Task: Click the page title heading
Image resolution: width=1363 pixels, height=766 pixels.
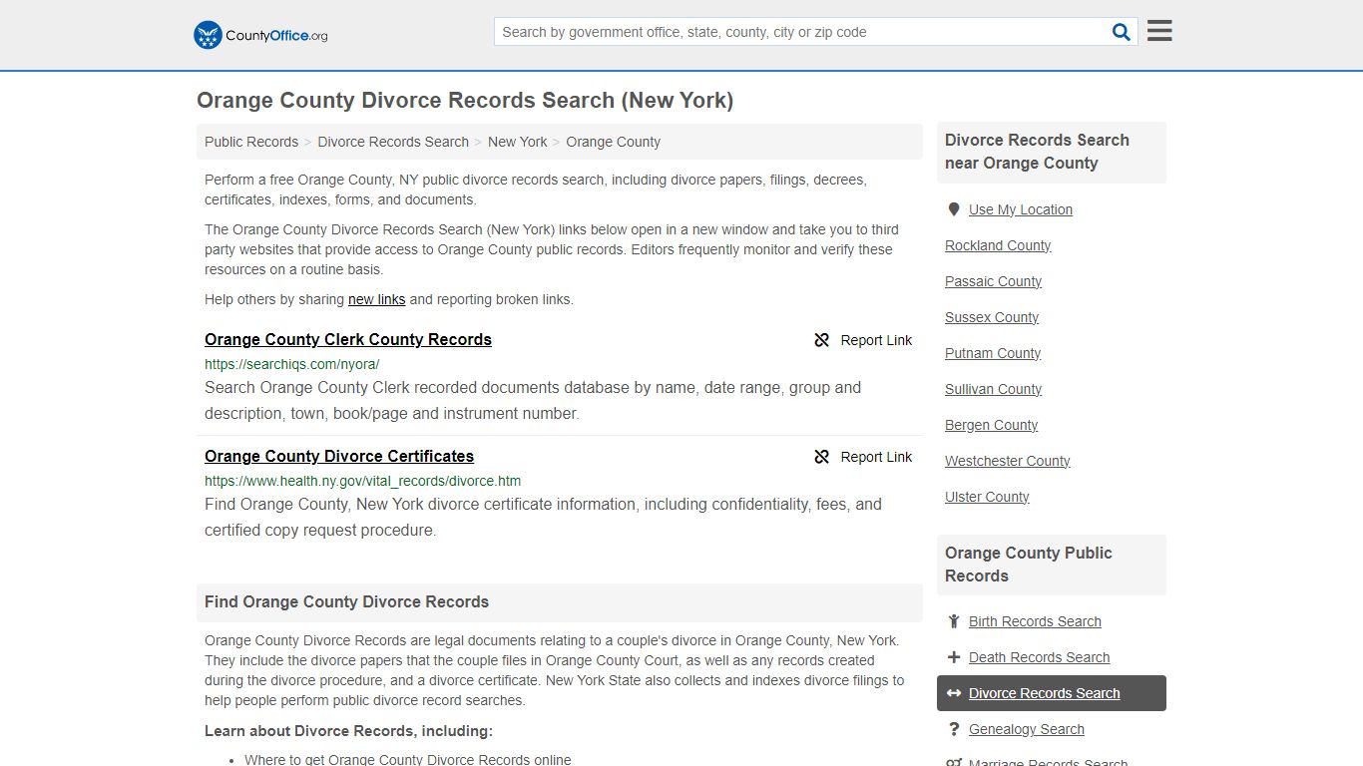Action: pos(465,100)
